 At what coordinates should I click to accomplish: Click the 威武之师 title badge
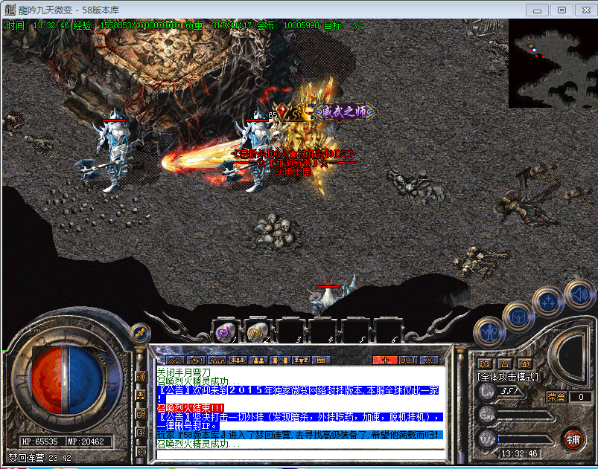(344, 111)
